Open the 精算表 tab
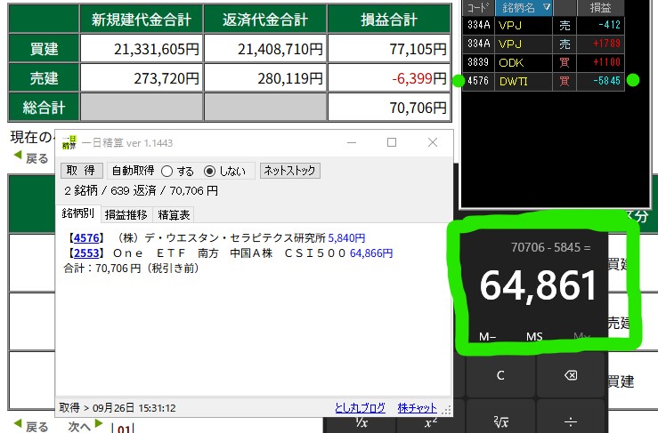 coord(174,214)
